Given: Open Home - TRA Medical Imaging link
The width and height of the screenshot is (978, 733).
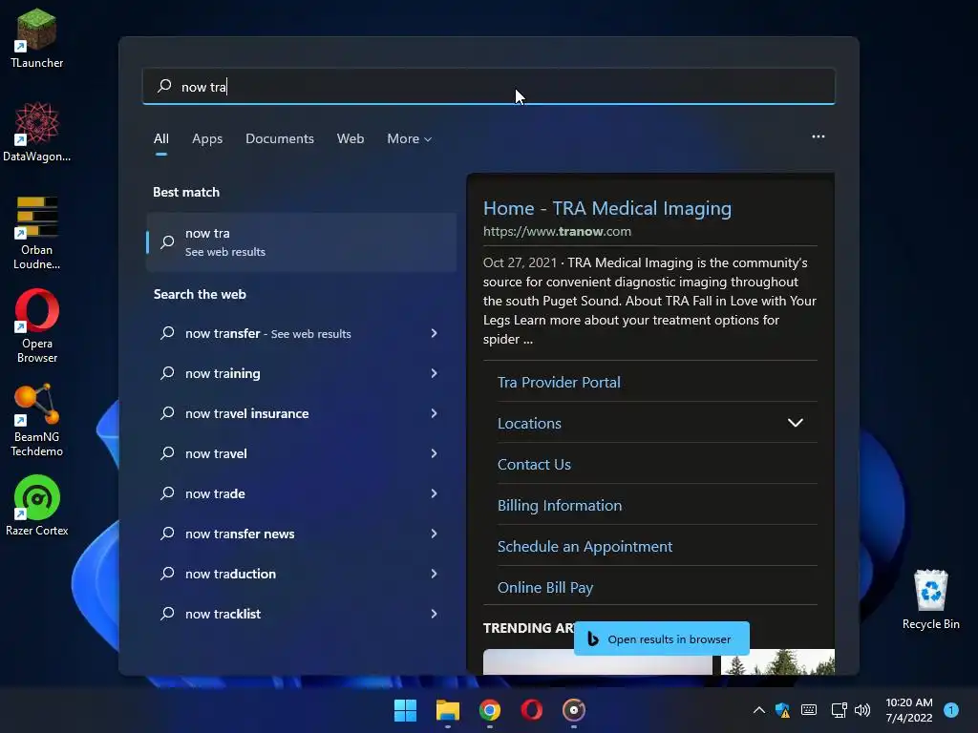Looking at the screenshot, I should point(606,208).
